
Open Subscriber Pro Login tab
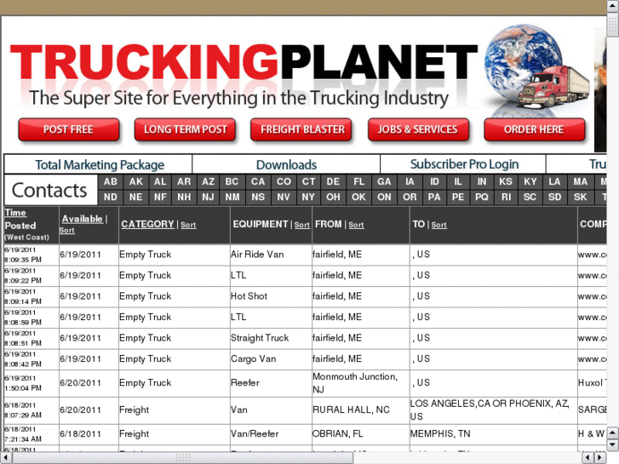pyautogui.click(x=464, y=164)
